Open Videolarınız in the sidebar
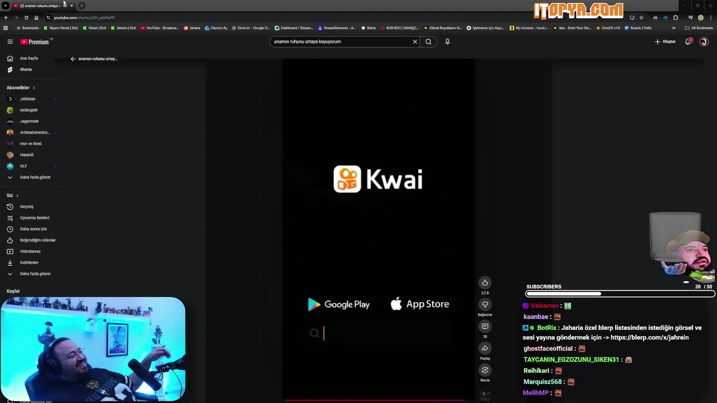Image resolution: width=717 pixels, height=403 pixels. 30,251
